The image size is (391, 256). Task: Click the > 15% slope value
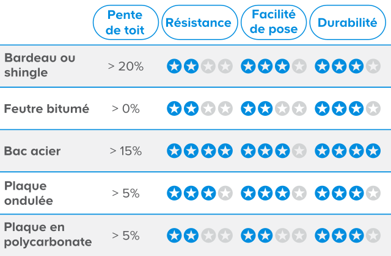click(125, 151)
